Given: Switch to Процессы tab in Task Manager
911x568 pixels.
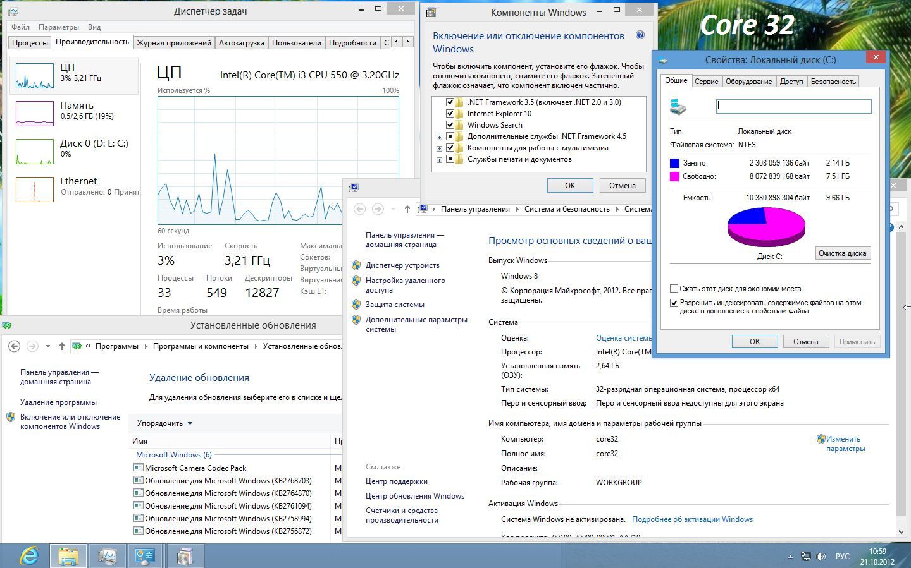Looking at the screenshot, I should [30, 43].
